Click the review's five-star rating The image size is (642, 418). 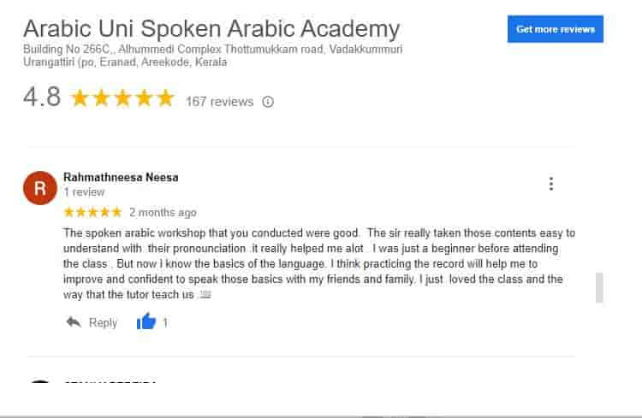coord(93,212)
